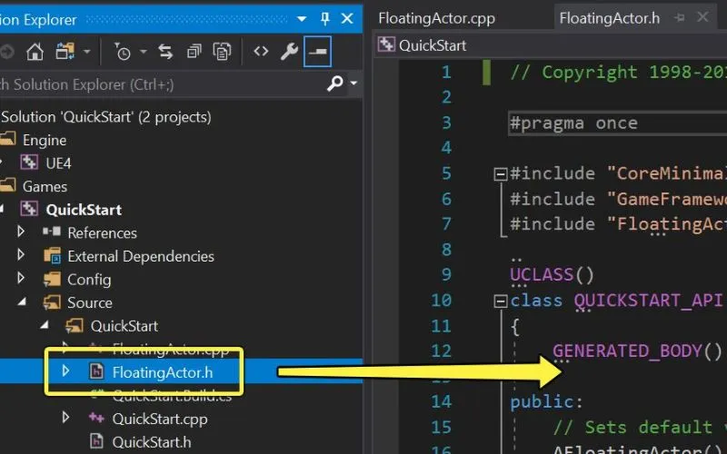
Task: Select the QuickStart project node in bold
Action: (84, 210)
